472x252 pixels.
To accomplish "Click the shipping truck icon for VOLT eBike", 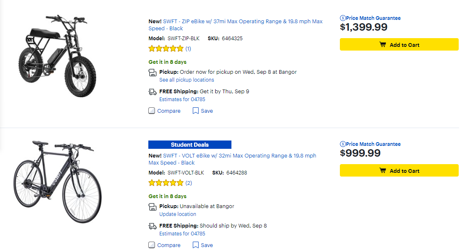I will [152, 226].
